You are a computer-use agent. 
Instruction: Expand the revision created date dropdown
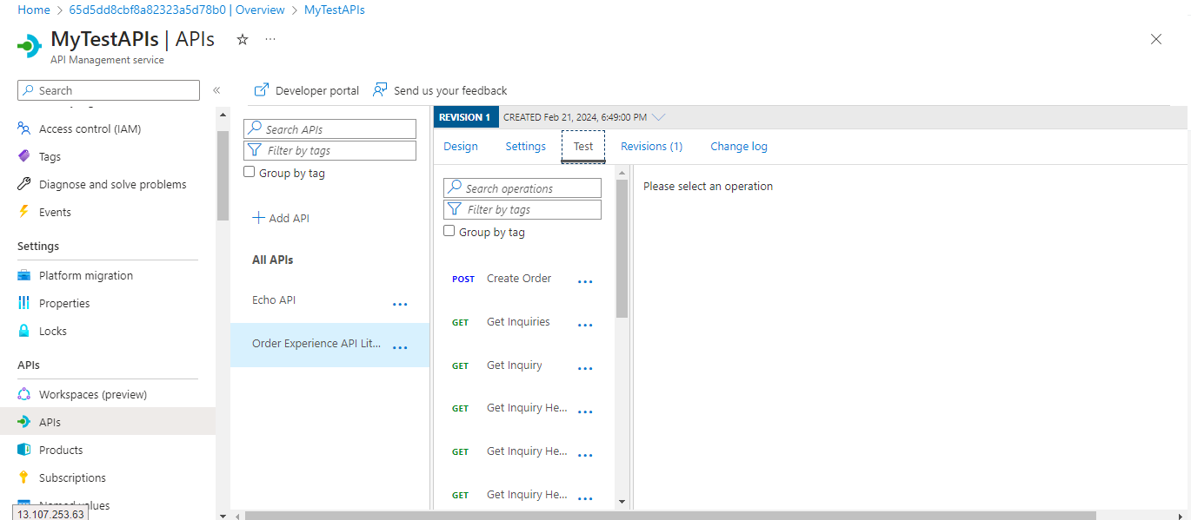pos(658,117)
